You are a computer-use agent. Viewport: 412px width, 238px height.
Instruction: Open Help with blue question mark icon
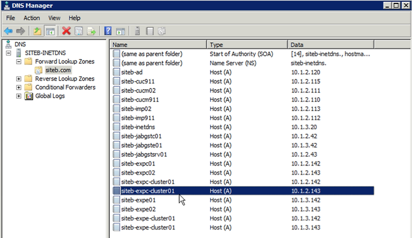pos(108,31)
